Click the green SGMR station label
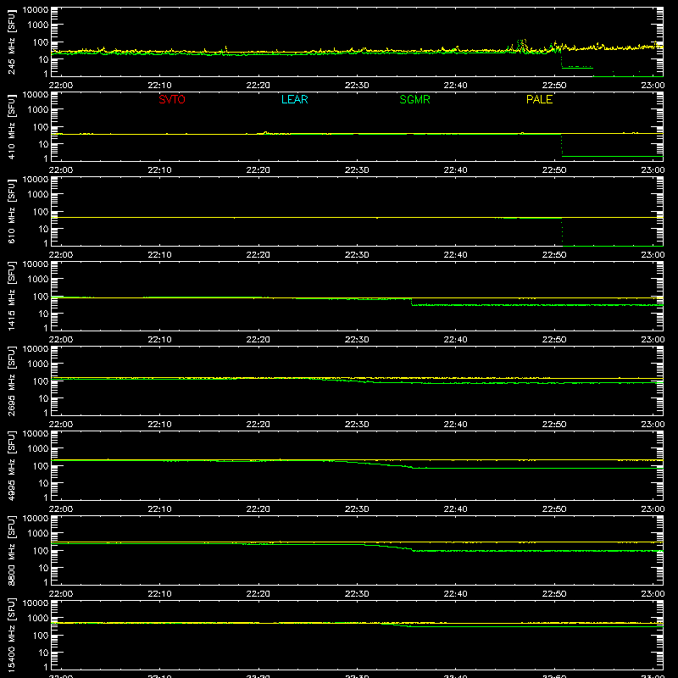This screenshot has height=678, width=678. coord(414,99)
